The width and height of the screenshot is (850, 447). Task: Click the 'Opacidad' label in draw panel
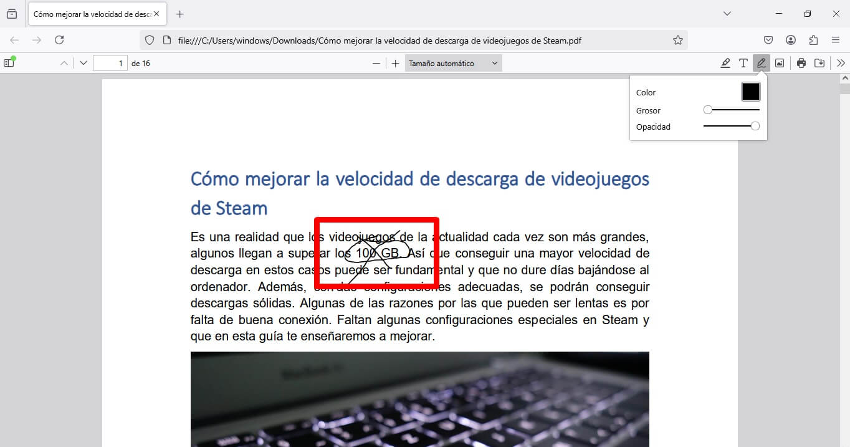click(x=653, y=127)
